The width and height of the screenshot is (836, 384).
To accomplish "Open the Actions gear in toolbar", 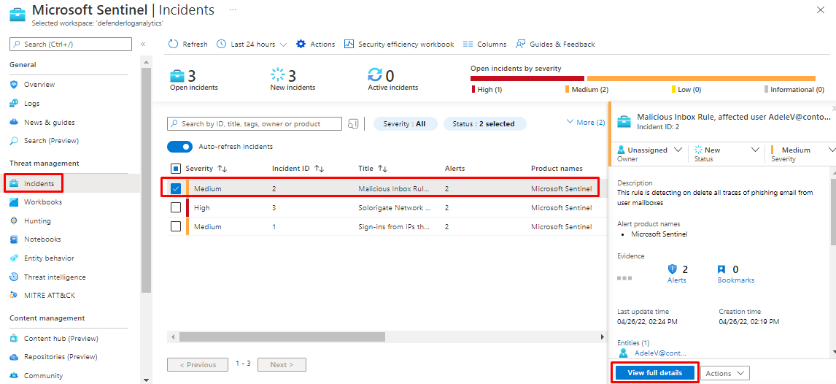I will click(x=301, y=45).
